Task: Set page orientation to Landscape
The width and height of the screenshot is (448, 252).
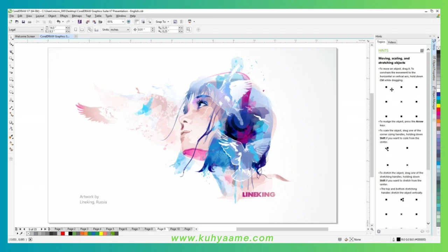Action: click(x=82, y=30)
